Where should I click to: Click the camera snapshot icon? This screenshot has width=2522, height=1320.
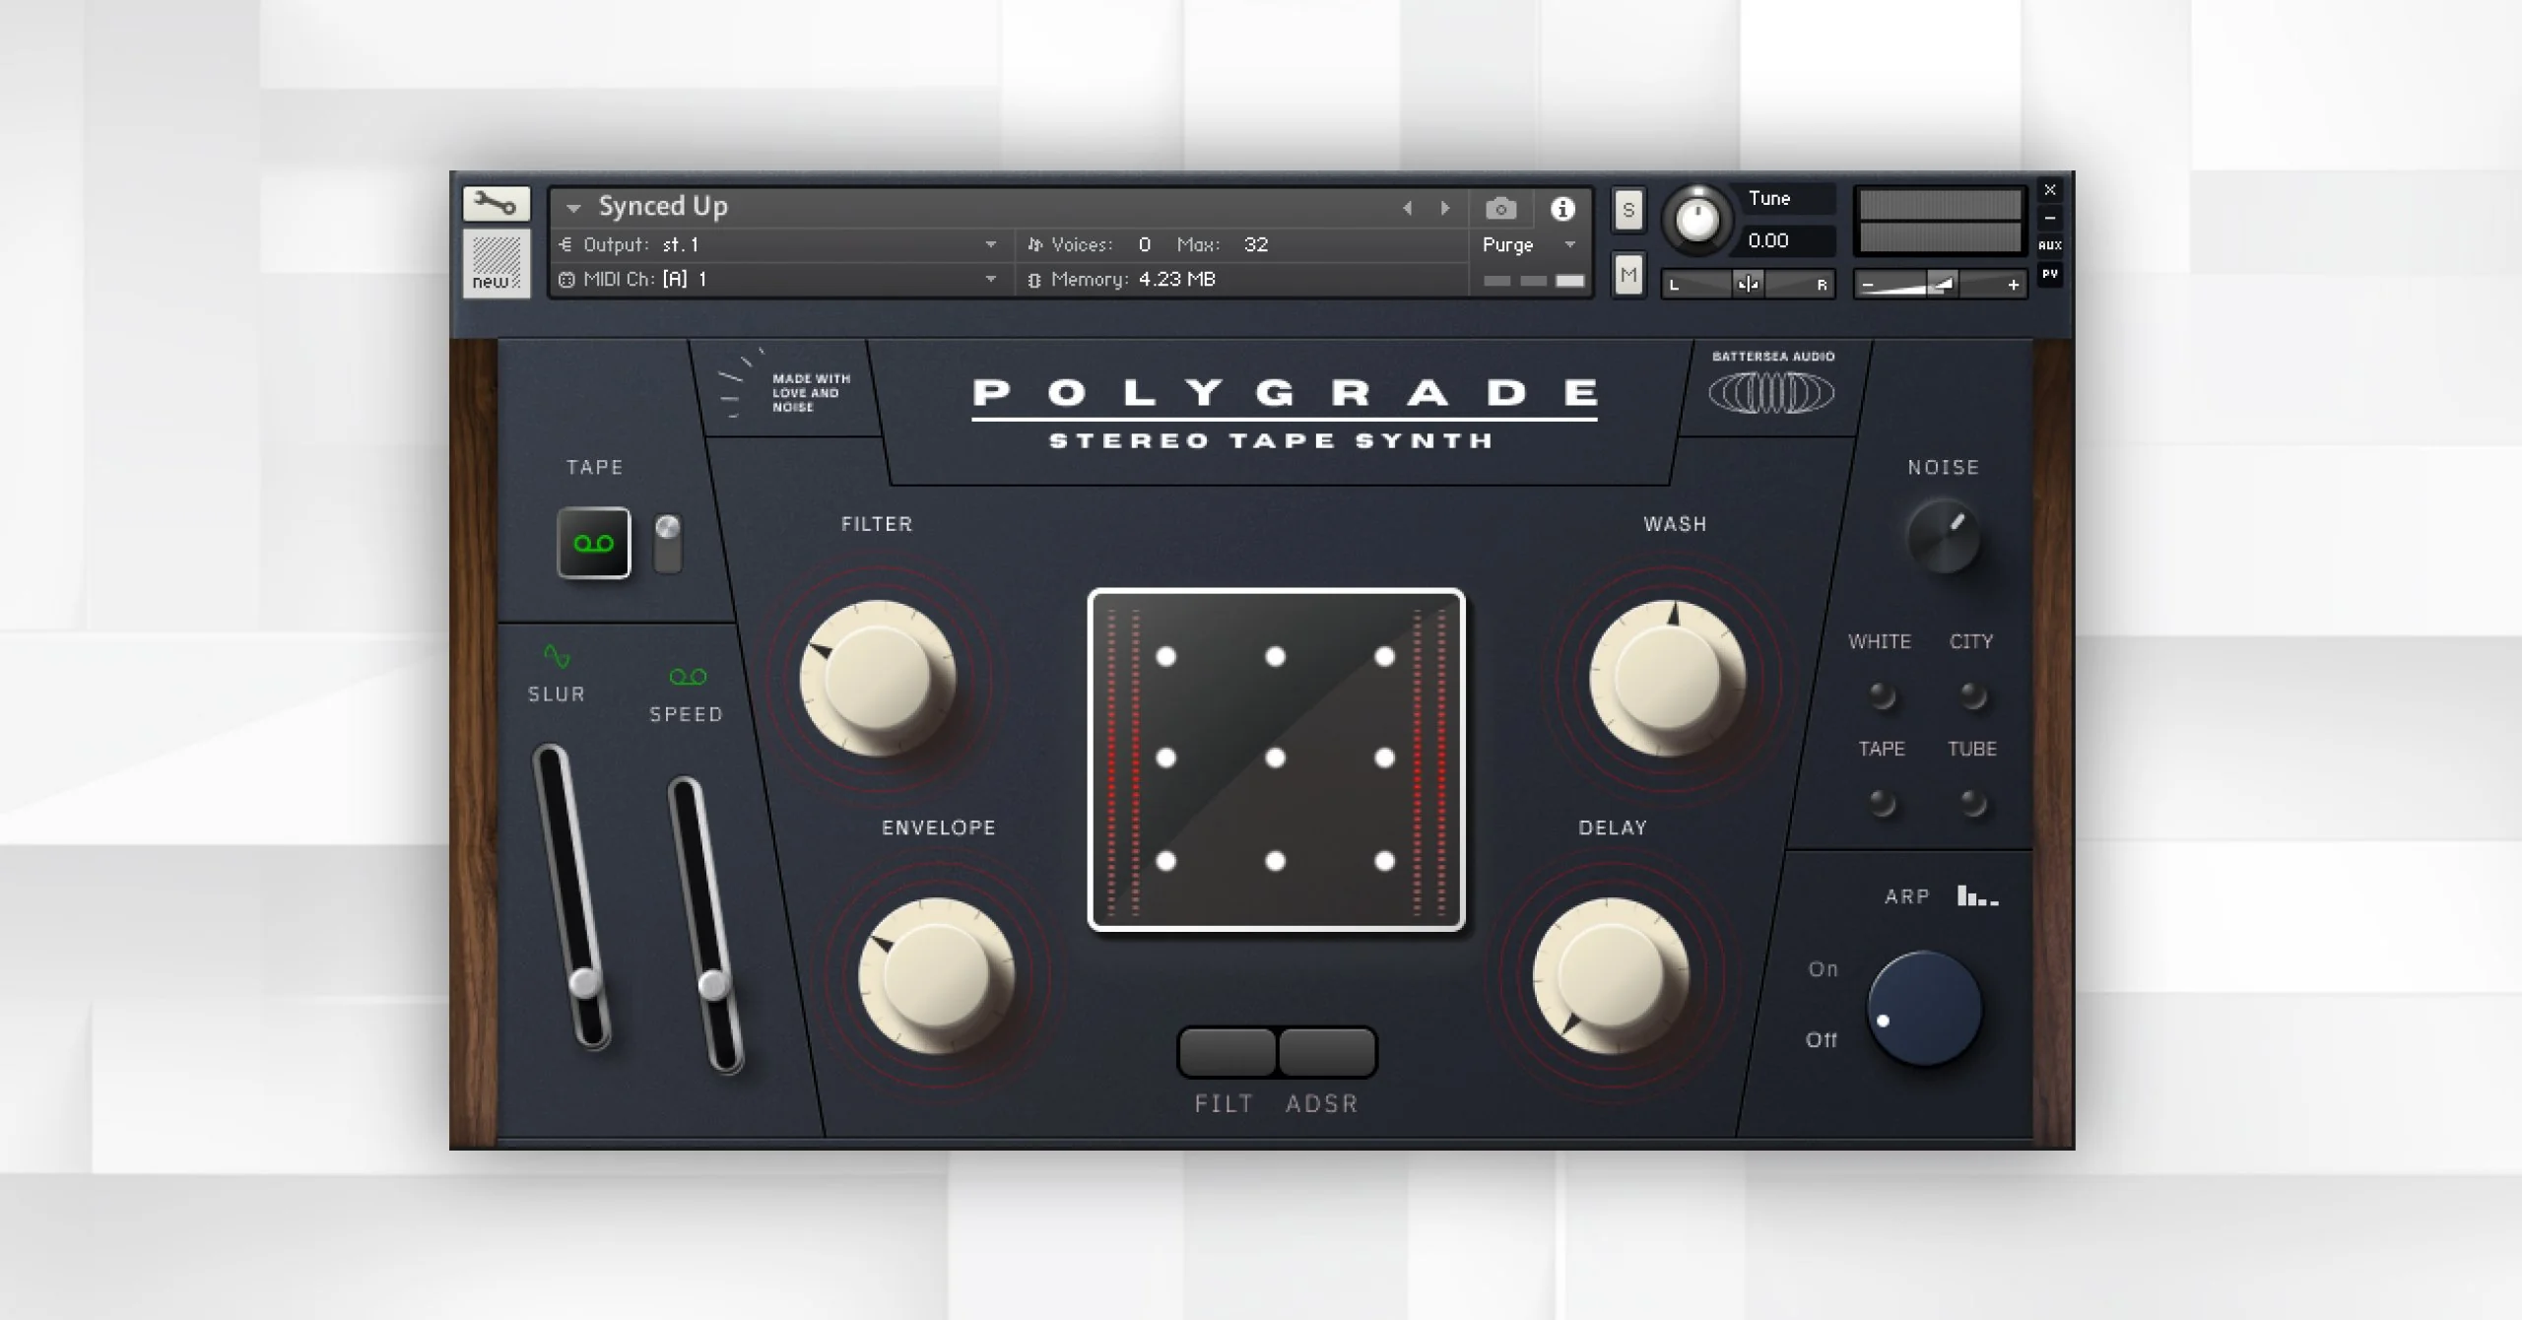click(1500, 209)
